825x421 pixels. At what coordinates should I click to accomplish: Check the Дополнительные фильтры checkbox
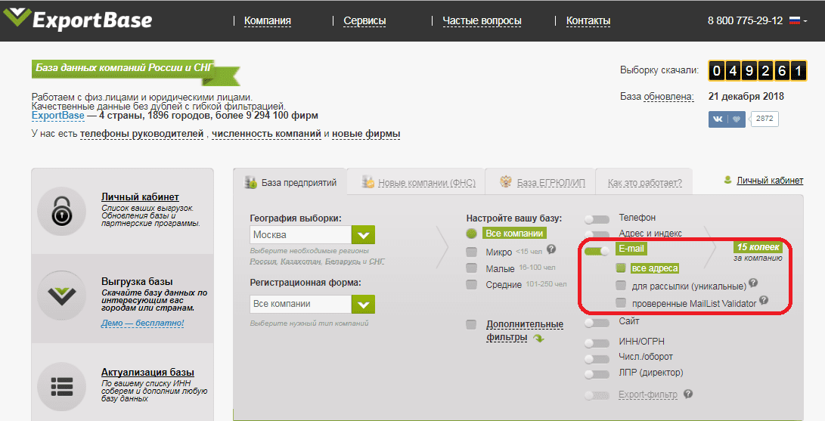pyautogui.click(x=471, y=325)
